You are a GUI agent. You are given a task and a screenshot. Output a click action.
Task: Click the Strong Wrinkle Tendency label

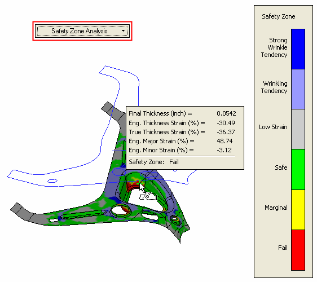pyautogui.click(x=274, y=47)
